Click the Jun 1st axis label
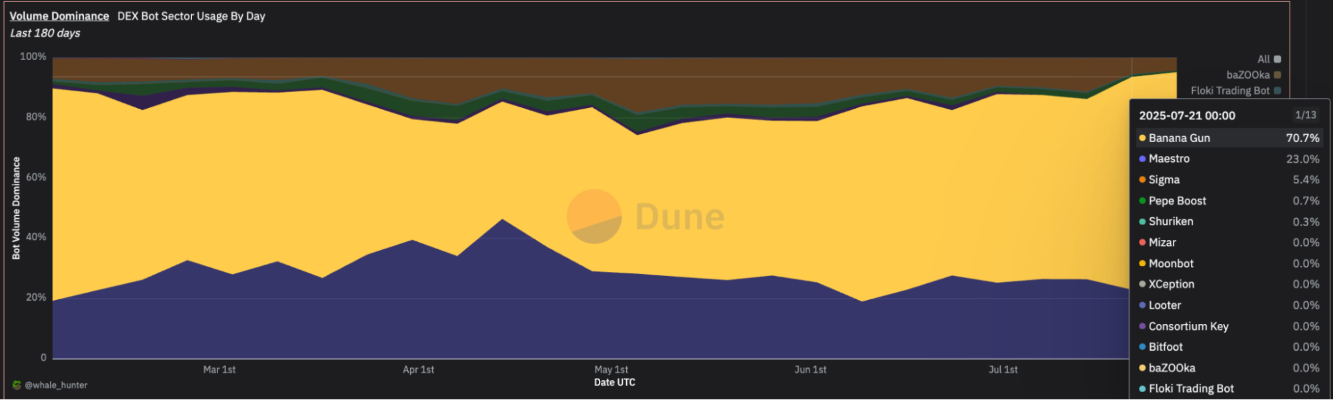 (x=810, y=369)
